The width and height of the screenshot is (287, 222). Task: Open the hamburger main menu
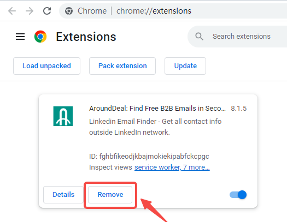[20, 37]
